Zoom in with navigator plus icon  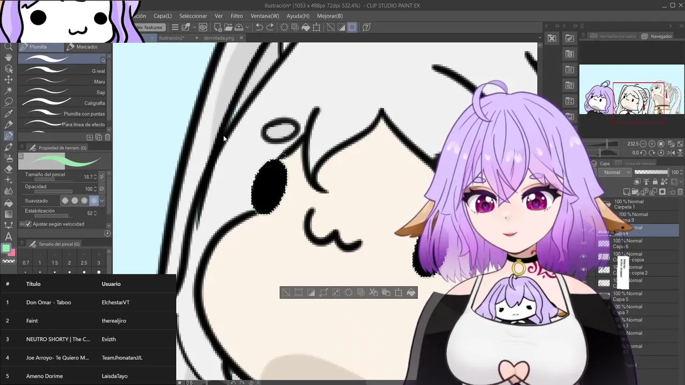pos(652,144)
